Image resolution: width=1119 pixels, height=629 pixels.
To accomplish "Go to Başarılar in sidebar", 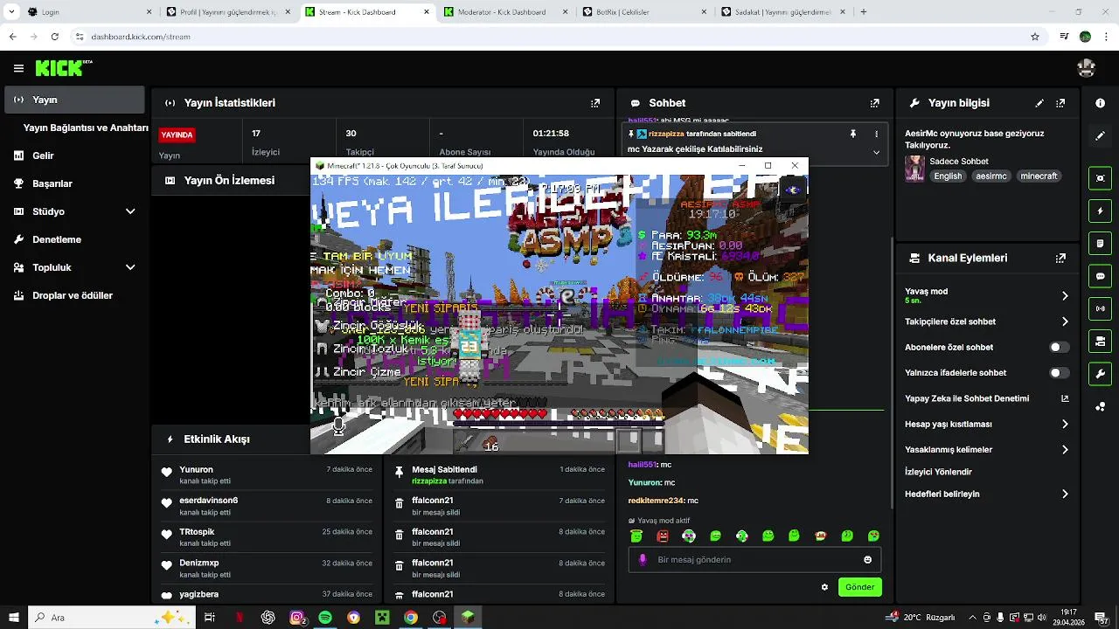I will point(74,183).
